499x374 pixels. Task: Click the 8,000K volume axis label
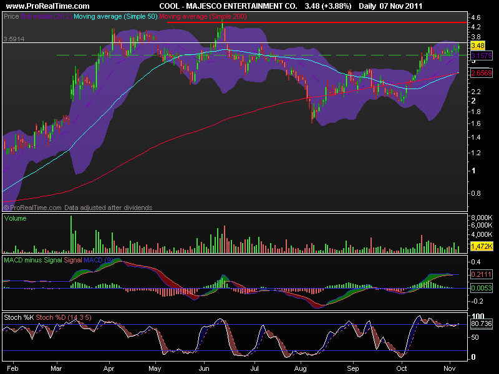click(x=482, y=218)
